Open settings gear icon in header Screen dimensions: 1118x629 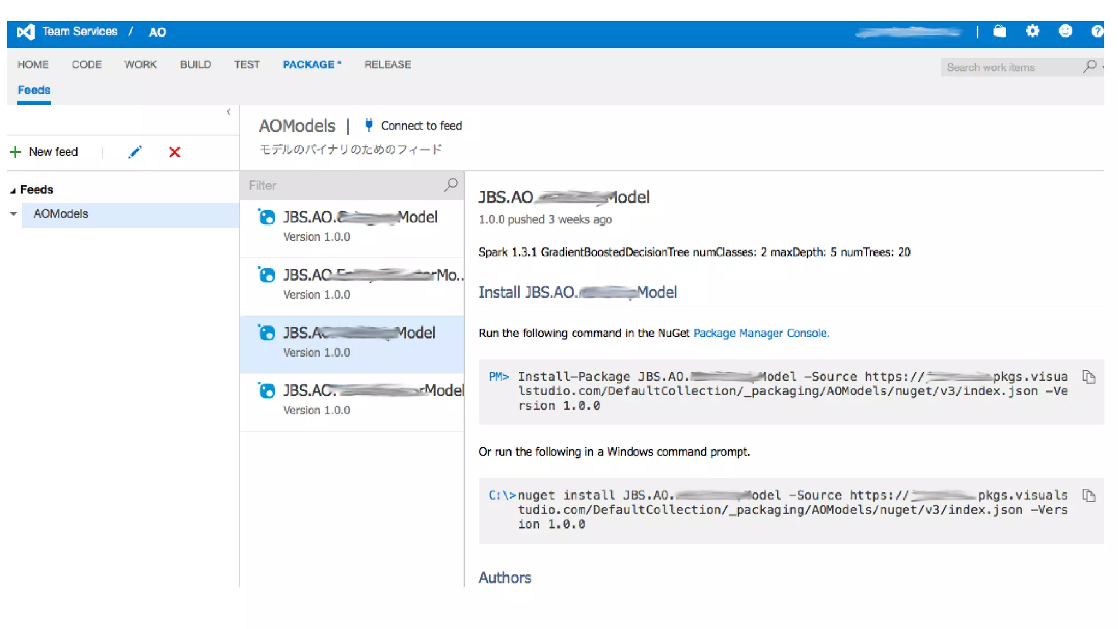point(1032,32)
